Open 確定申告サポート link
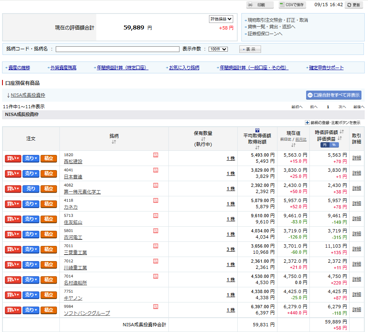 pyautogui.click(x=326, y=68)
